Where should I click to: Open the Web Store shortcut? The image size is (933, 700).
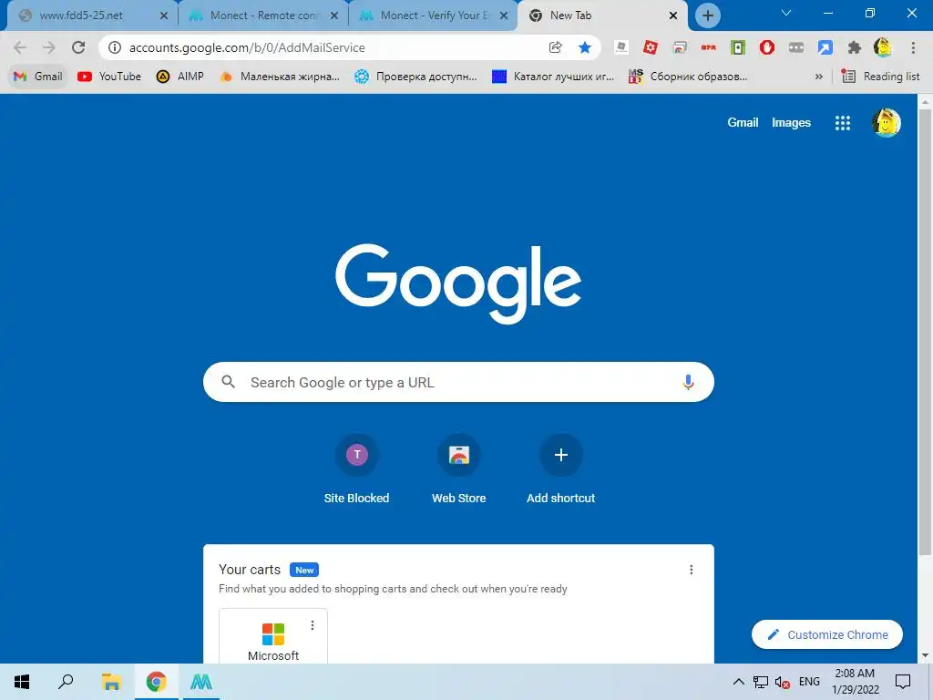point(459,469)
